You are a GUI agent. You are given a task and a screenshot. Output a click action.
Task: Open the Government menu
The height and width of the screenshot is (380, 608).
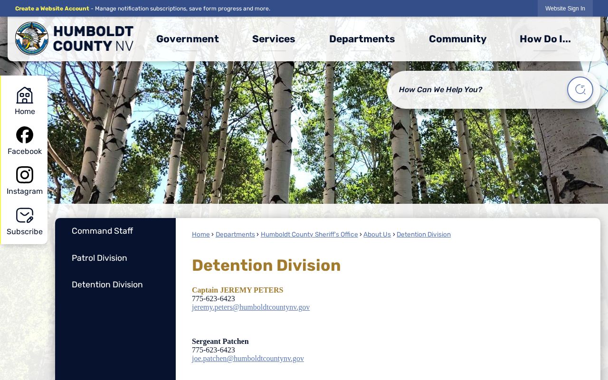188,39
